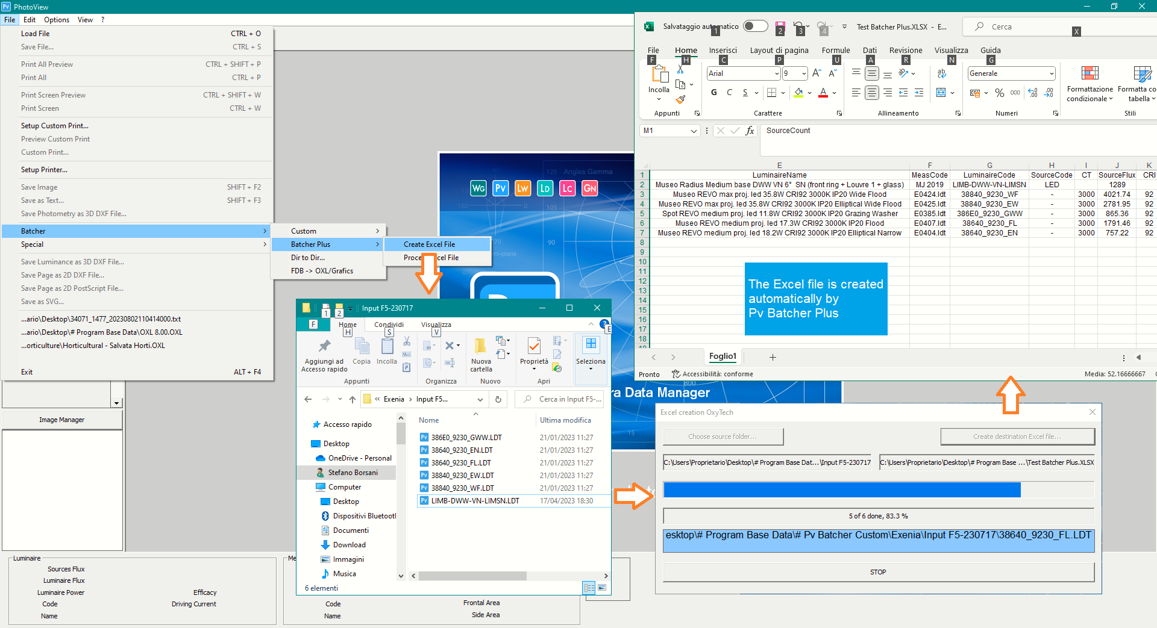1157x628 pixels.
Task: Click the Delete X icon in Explorer Organizza
Action: (x=449, y=346)
